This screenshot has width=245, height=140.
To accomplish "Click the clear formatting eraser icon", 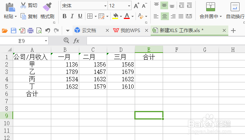I will (141, 16).
